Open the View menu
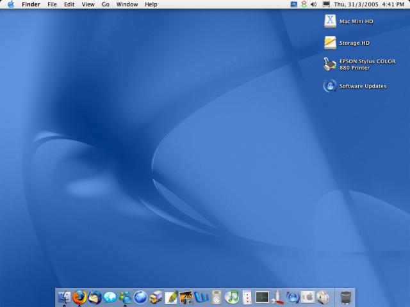 88,4
